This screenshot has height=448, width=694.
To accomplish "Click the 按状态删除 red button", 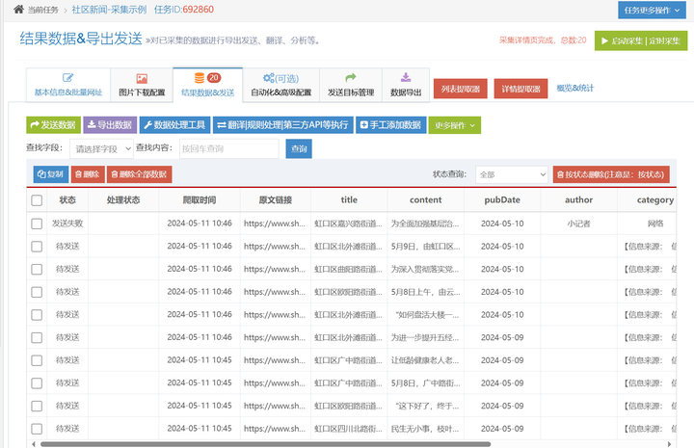I will coord(611,174).
